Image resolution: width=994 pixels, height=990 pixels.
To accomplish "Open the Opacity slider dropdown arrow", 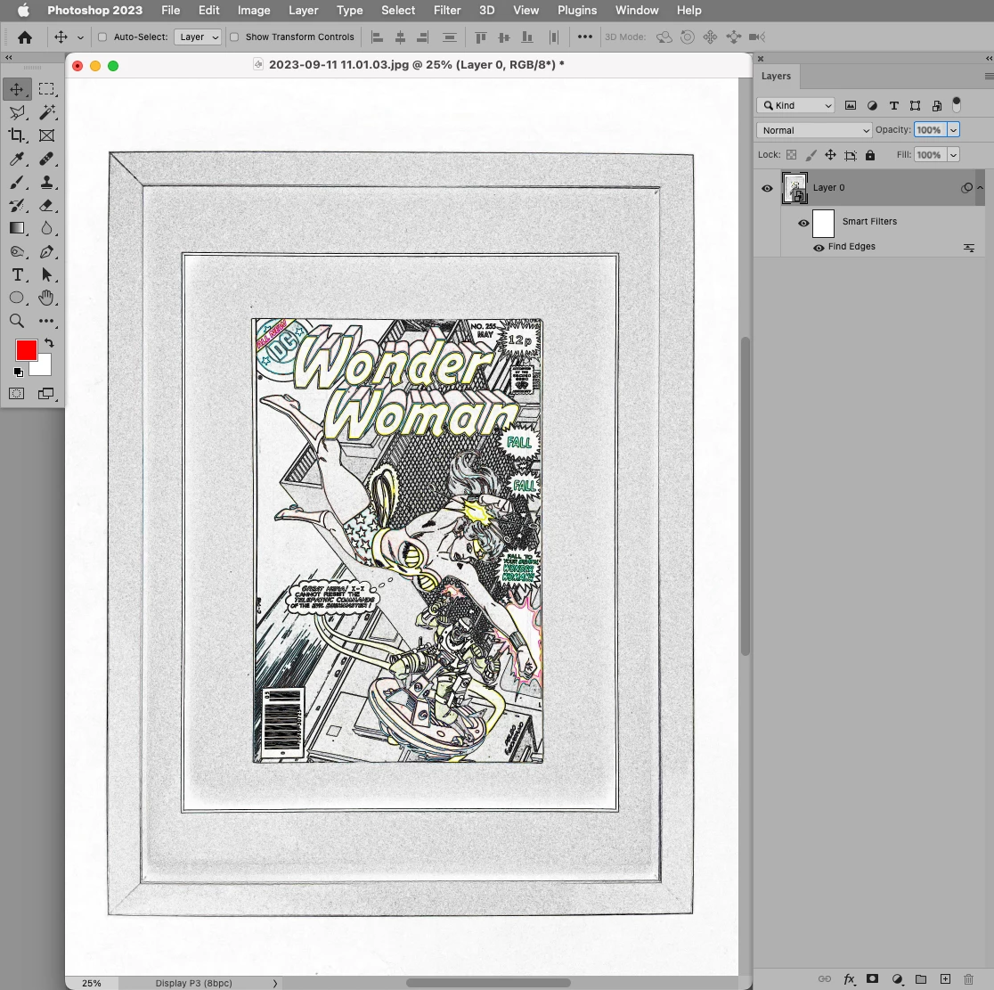I will coord(953,130).
